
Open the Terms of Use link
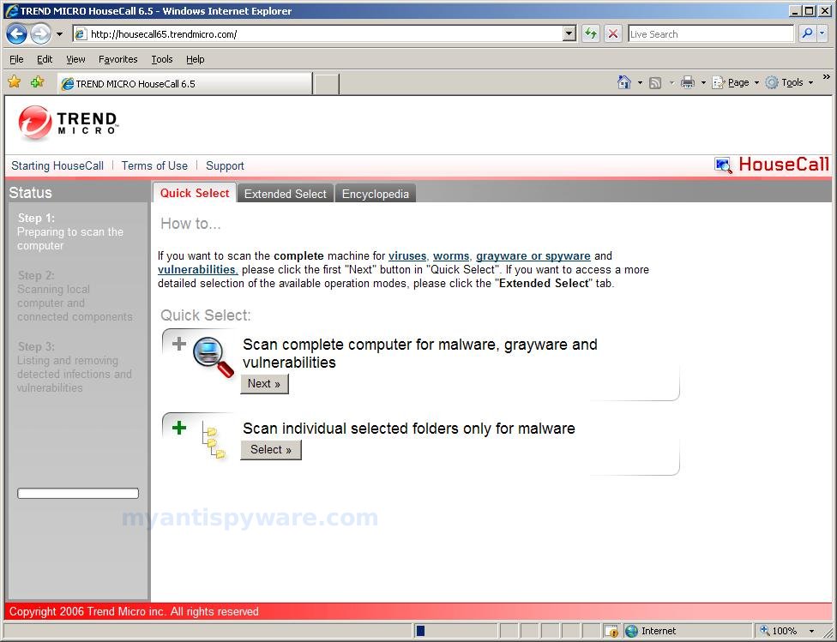tap(154, 166)
